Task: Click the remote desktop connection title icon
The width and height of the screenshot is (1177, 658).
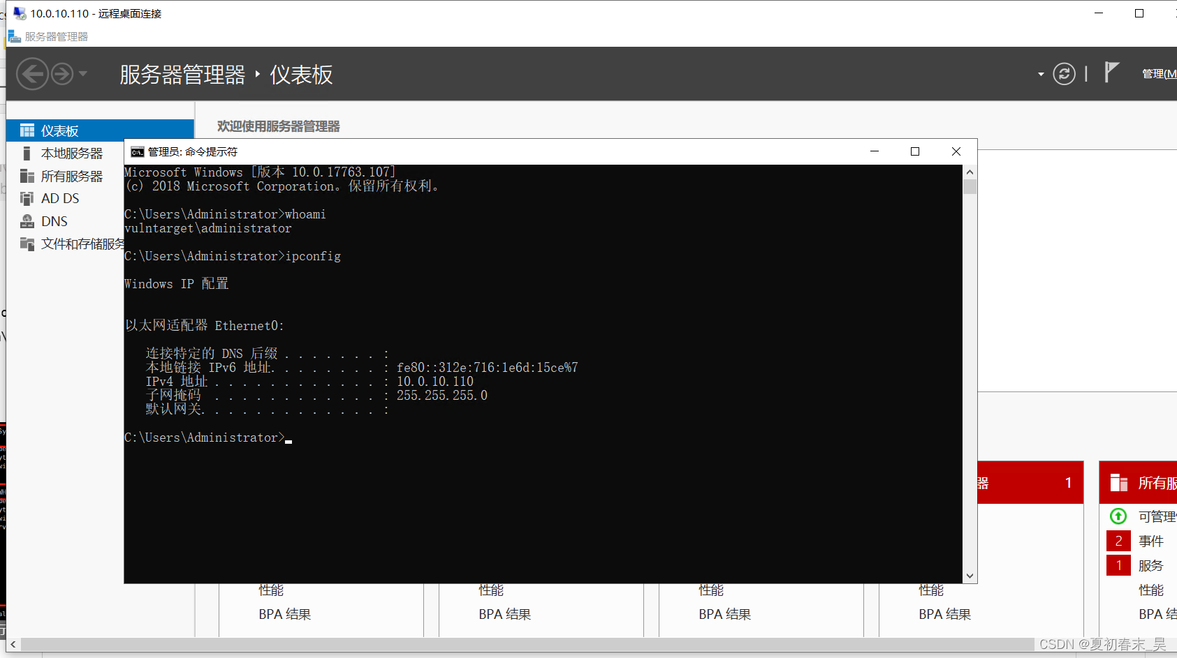Action: (20, 13)
